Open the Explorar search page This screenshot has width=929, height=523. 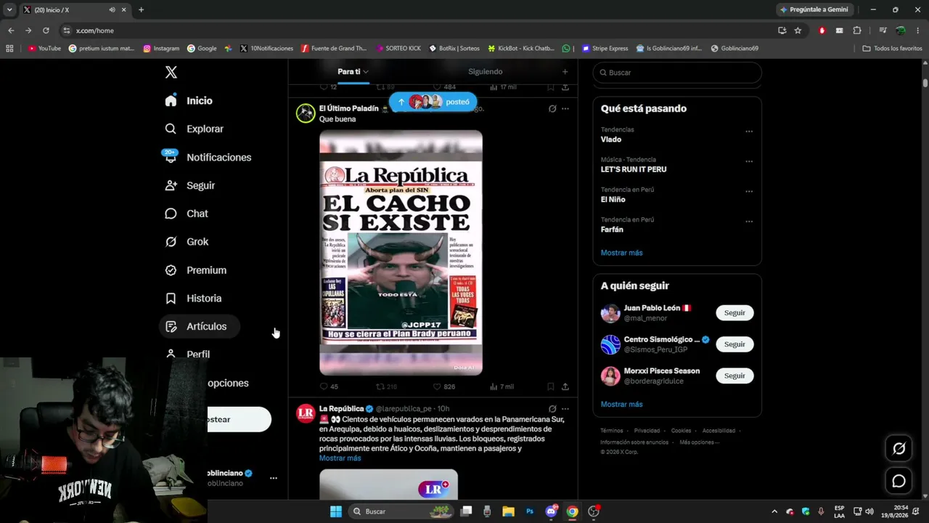pyautogui.click(x=194, y=129)
